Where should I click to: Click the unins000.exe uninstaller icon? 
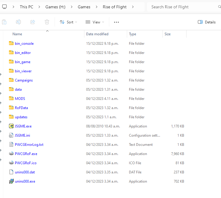pos(11,181)
